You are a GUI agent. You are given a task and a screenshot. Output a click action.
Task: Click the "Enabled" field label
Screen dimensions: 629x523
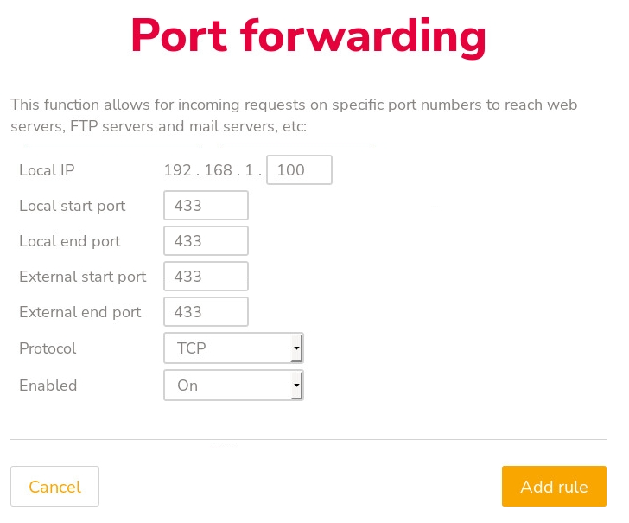point(48,386)
